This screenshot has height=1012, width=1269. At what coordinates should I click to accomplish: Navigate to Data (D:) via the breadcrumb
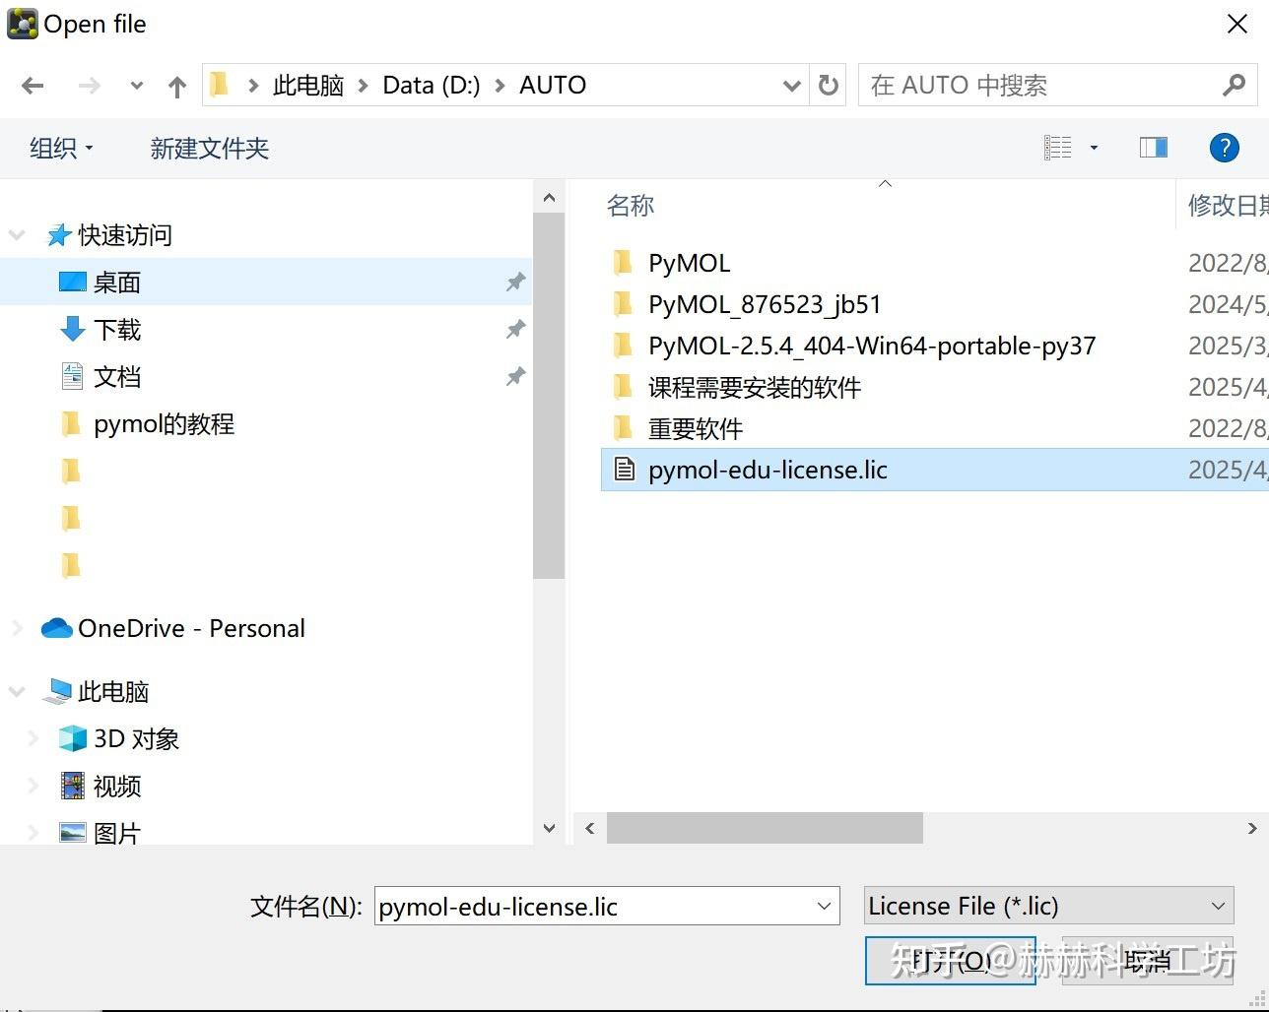(x=431, y=85)
